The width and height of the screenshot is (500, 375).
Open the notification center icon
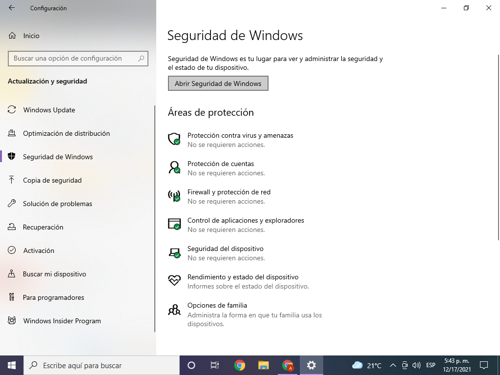tap(484, 365)
